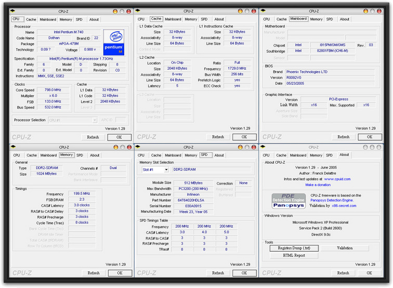This screenshot has width=393, height=288.
Task: Click the Code Name value Dothan
Action: point(54,38)
